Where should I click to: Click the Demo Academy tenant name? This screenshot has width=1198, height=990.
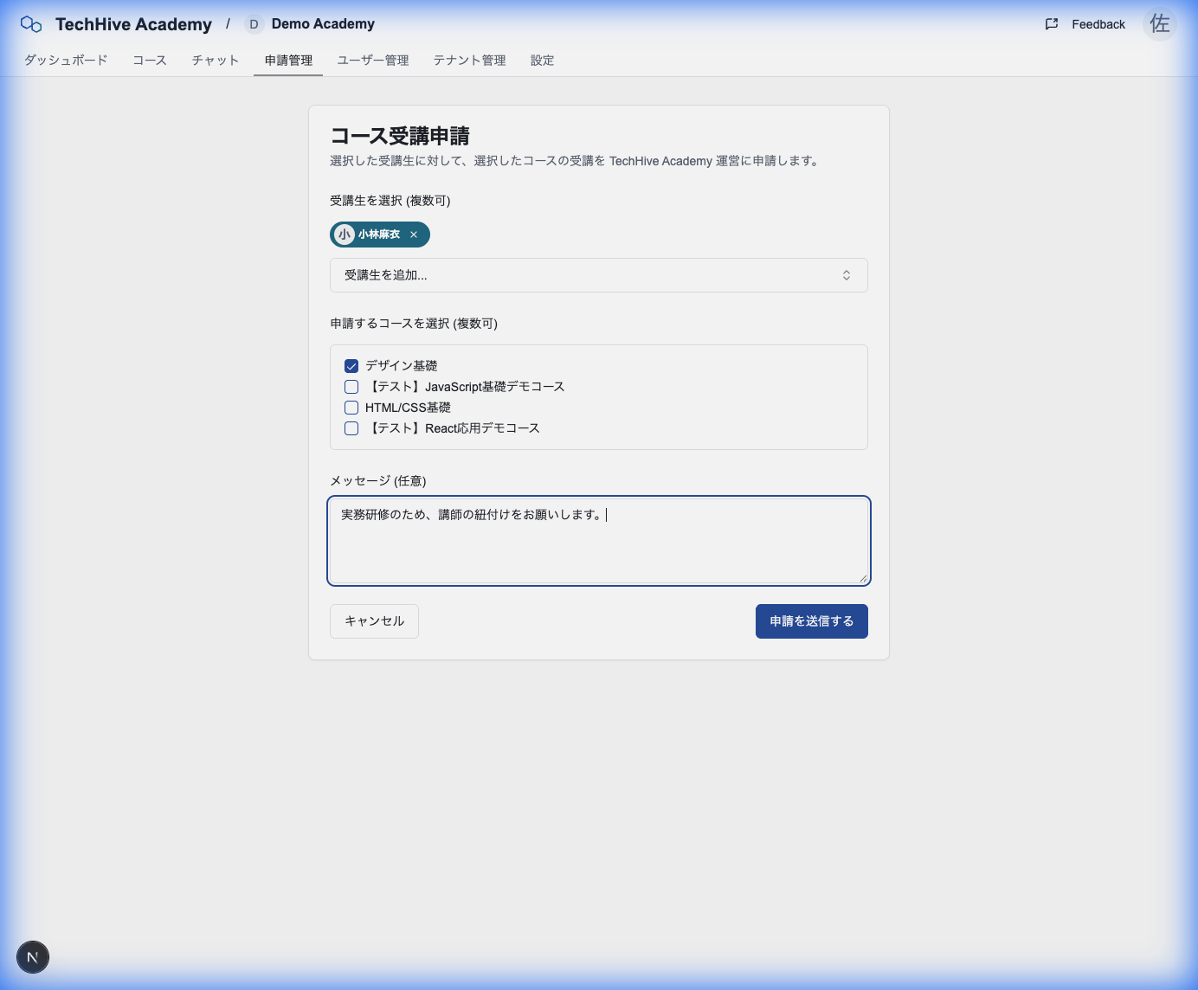click(x=323, y=24)
